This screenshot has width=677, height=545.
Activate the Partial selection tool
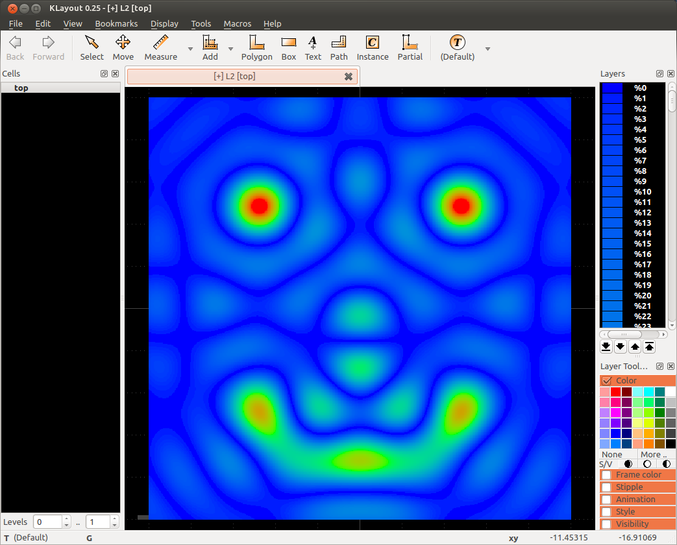(x=410, y=48)
